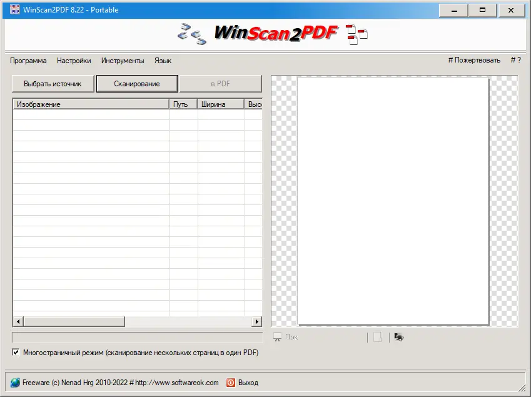
Task: Sort by the Изображение column header
Action: [91, 104]
